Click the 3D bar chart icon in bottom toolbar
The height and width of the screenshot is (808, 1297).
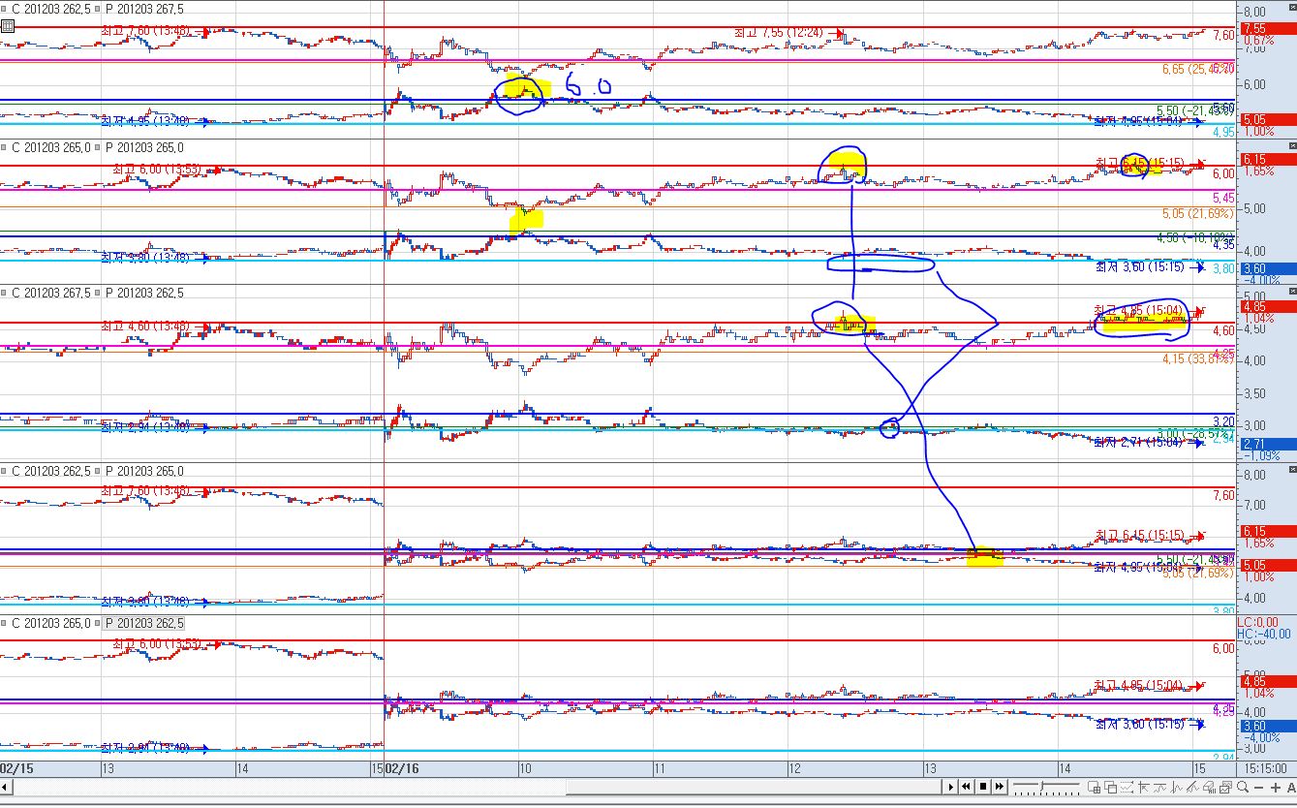tap(1210, 788)
